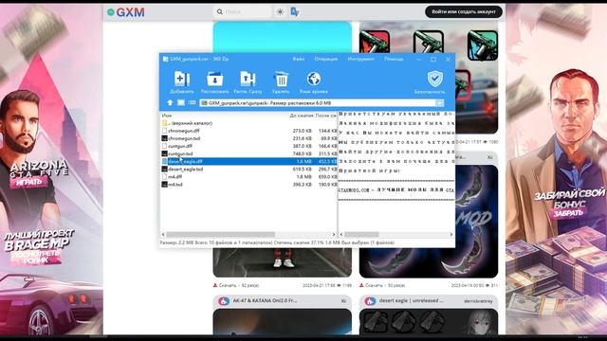
Task: Click comment pane scrollbar right arrow
Action: click(451, 235)
